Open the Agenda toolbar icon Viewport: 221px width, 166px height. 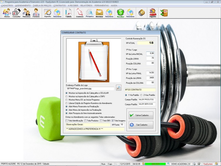click(x=48, y=13)
